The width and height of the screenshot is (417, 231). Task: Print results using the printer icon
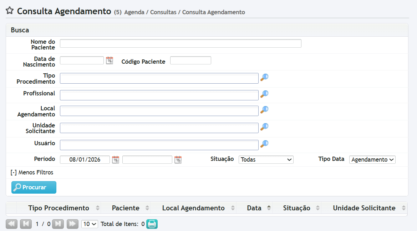(x=152, y=224)
